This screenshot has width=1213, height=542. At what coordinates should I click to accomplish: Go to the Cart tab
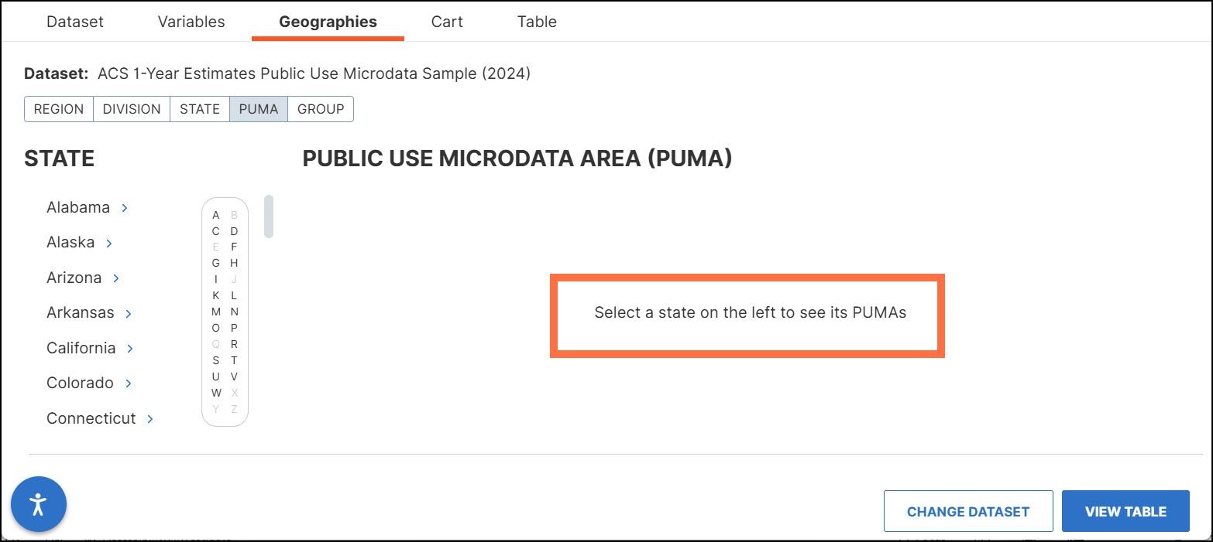coord(447,22)
